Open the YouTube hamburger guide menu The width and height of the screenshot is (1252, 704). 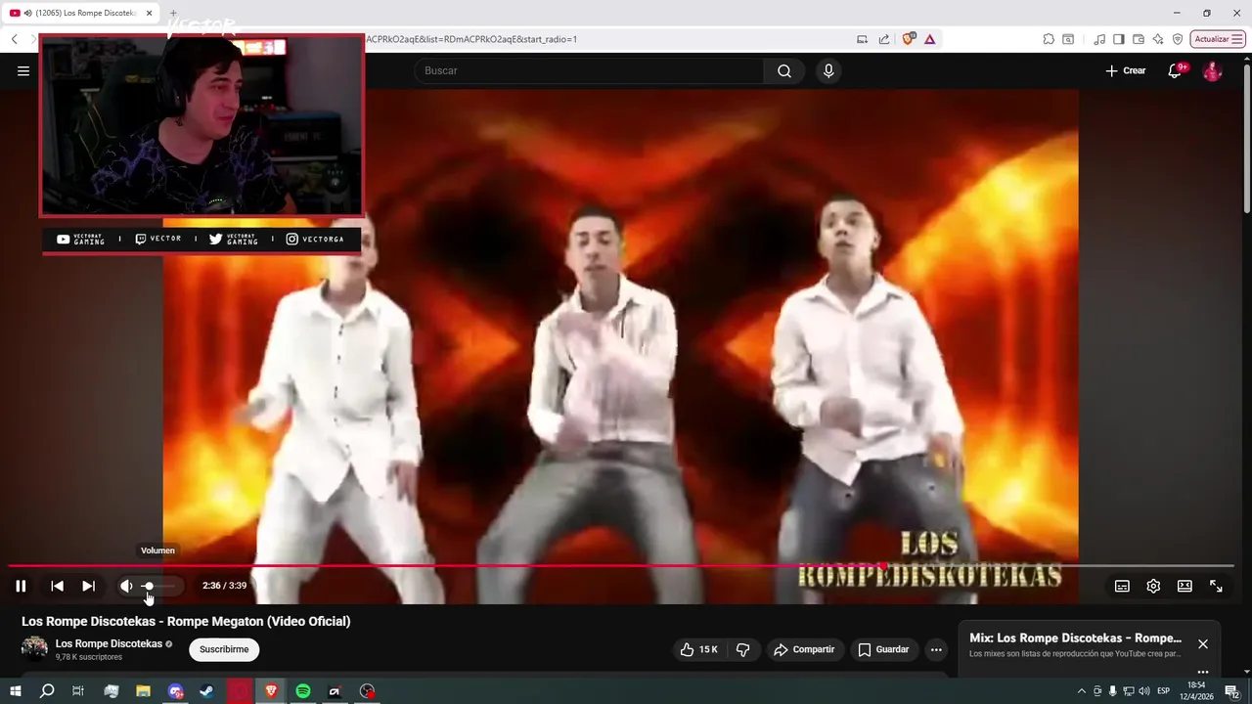coord(23,70)
